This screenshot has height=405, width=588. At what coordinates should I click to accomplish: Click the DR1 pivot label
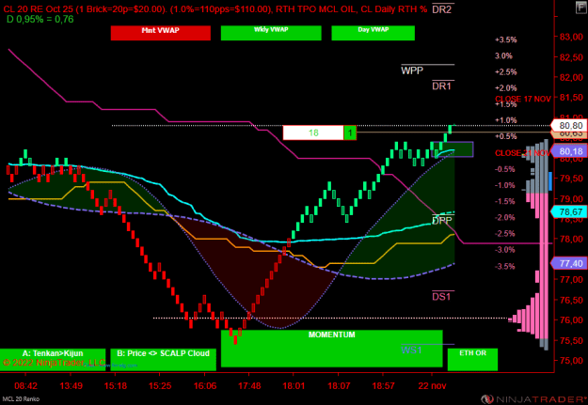442,86
